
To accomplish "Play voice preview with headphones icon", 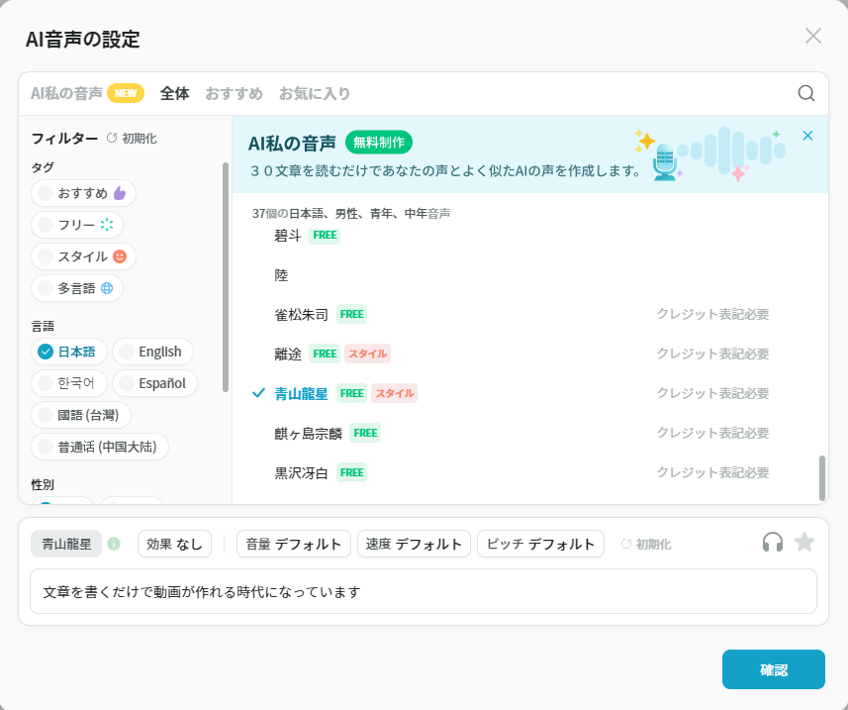I will click(773, 543).
